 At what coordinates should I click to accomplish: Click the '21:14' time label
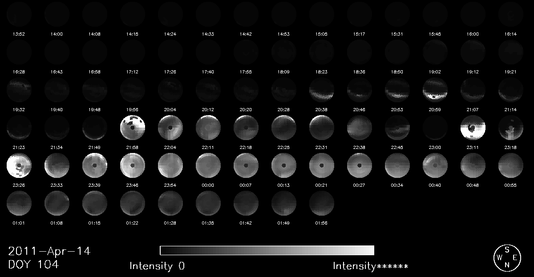coord(511,109)
